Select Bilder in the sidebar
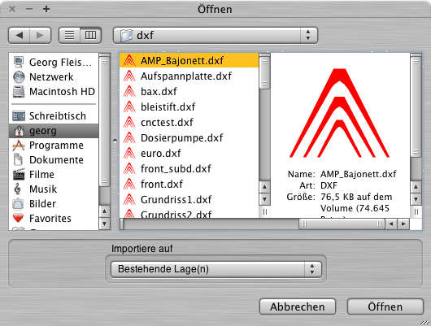Viewport: 431px width, 326px height. coord(54,204)
